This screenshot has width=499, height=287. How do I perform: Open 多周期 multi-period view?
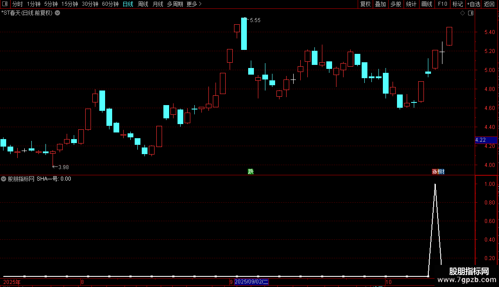pyautogui.click(x=175, y=4)
